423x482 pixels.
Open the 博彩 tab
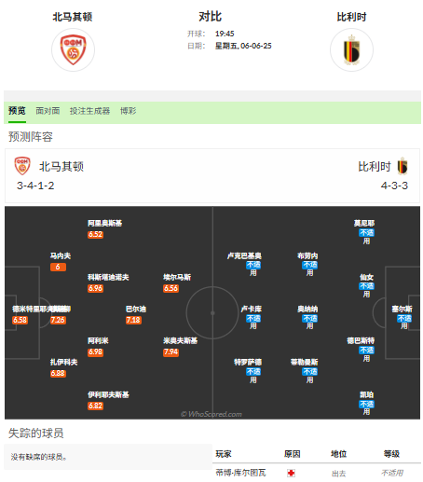point(129,111)
